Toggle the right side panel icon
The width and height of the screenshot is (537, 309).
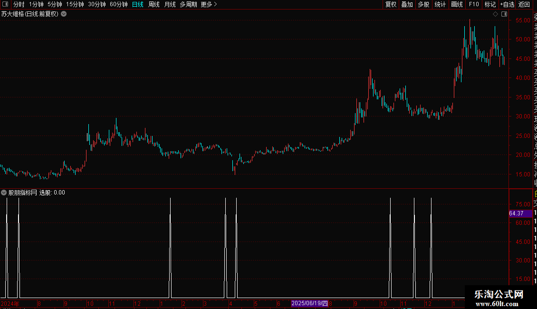[x=504, y=14]
